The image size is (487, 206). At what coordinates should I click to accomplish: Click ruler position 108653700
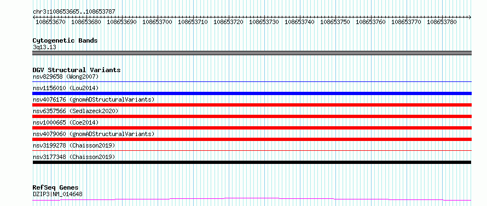coord(157,22)
